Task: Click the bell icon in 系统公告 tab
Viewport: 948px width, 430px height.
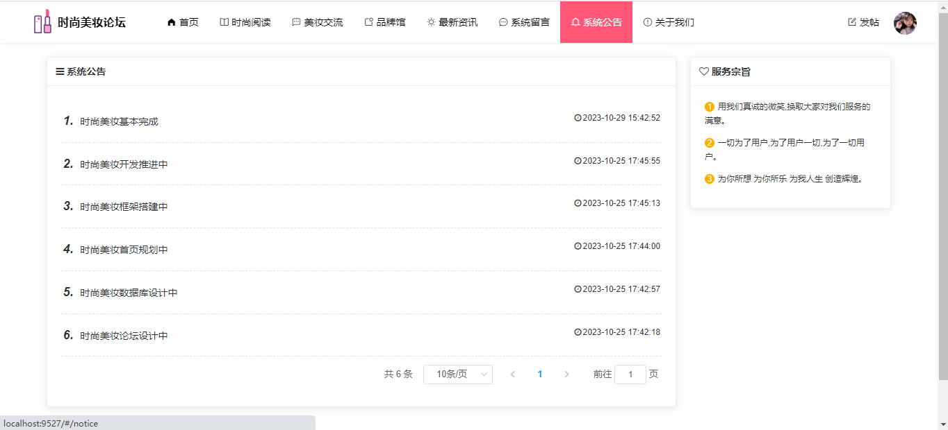Action: click(575, 22)
